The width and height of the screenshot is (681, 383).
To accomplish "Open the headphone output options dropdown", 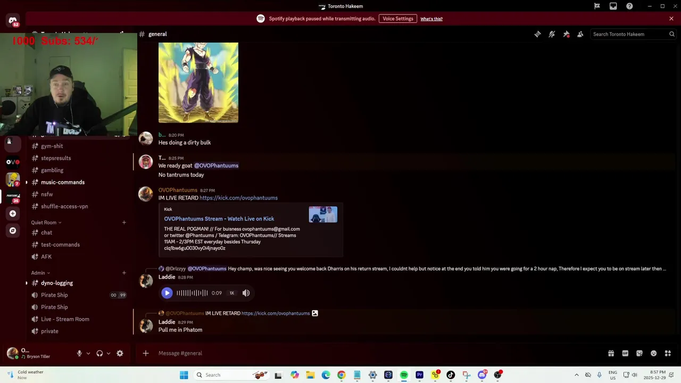I will pyautogui.click(x=109, y=353).
